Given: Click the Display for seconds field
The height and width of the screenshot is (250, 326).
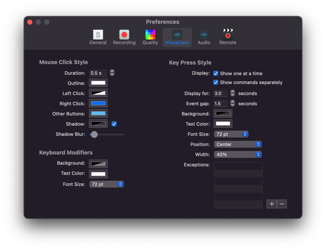Looking at the screenshot, I should click(220, 93).
